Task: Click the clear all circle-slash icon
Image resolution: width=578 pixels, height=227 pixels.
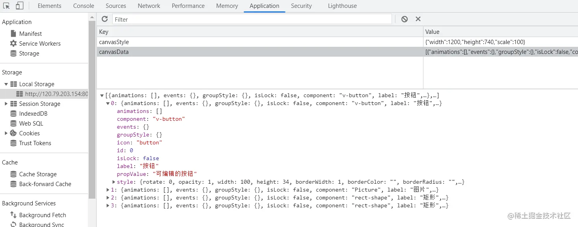Action: 405,19
